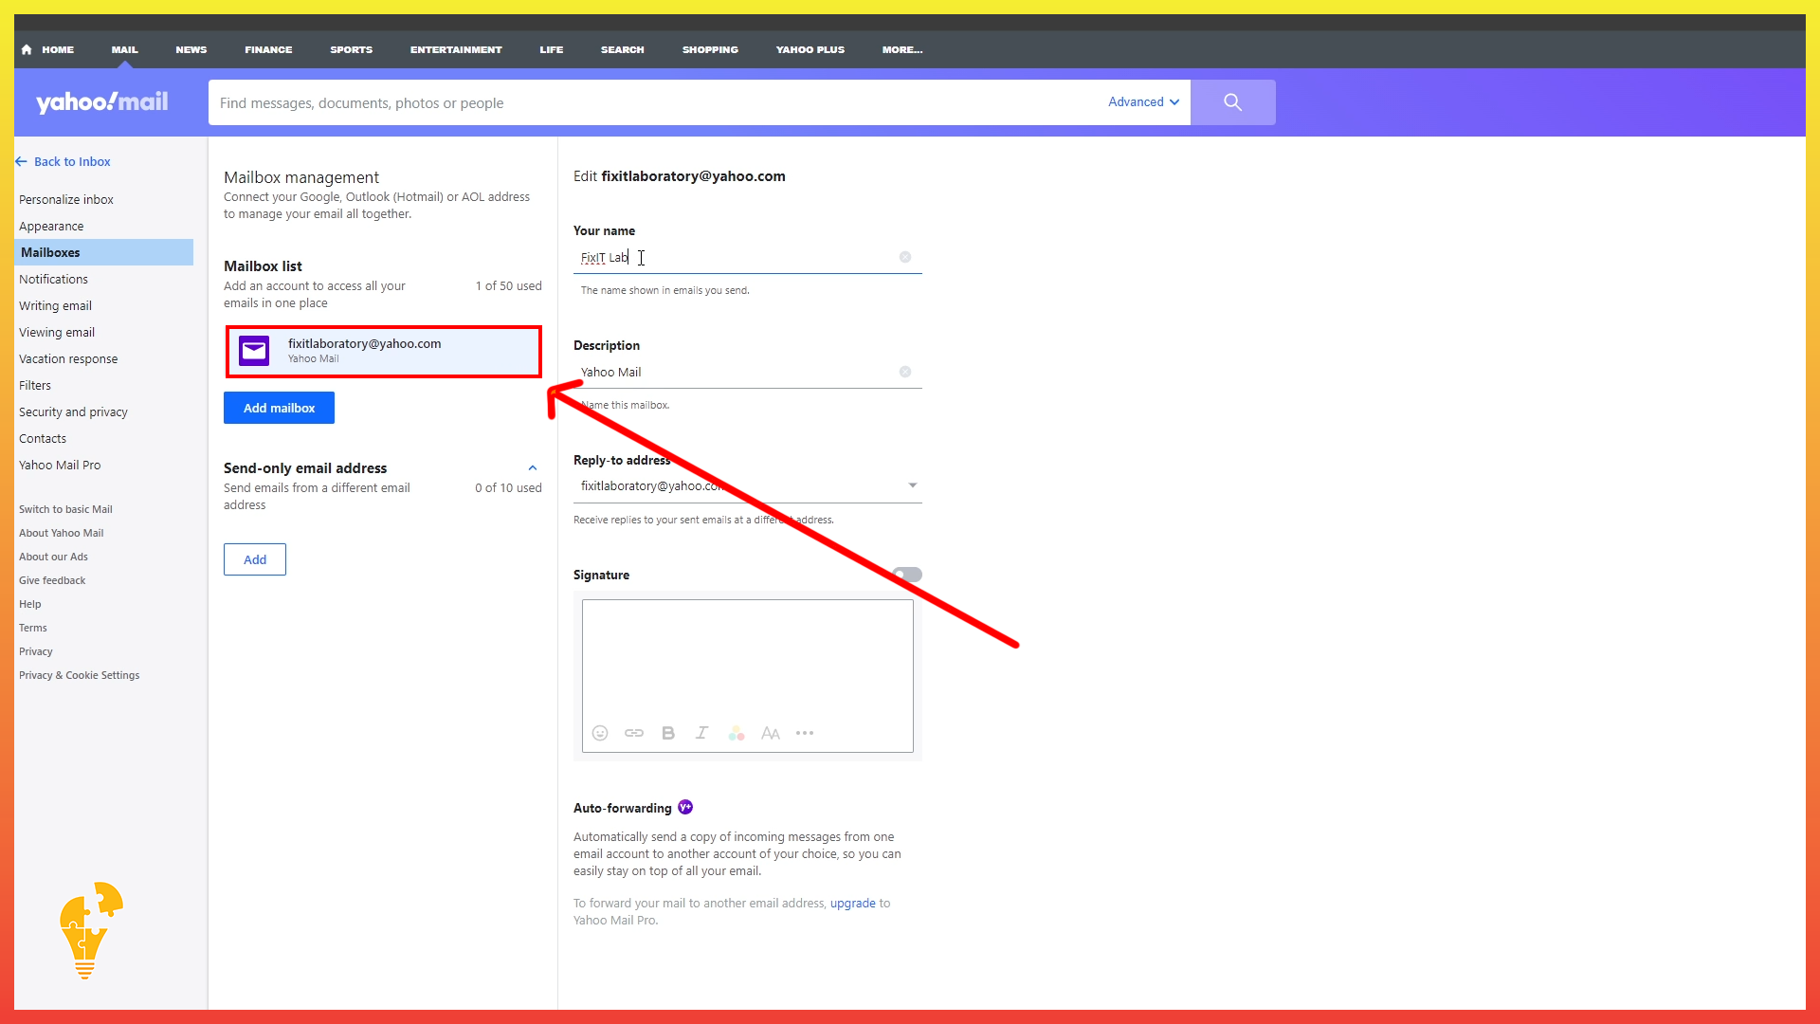1820x1024 pixels.
Task: Open Viewing email settings
Action: [x=57, y=332]
